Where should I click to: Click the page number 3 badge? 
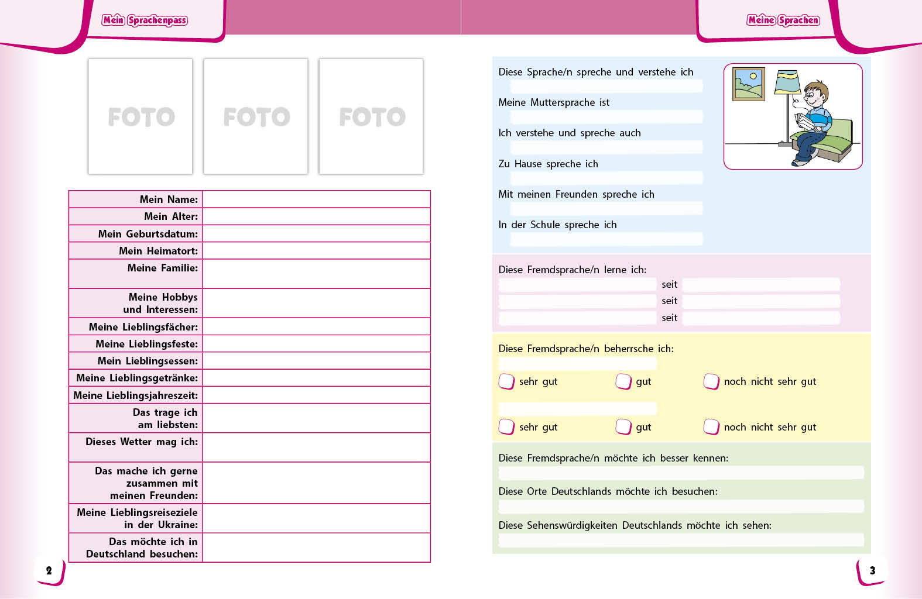pos(872,570)
